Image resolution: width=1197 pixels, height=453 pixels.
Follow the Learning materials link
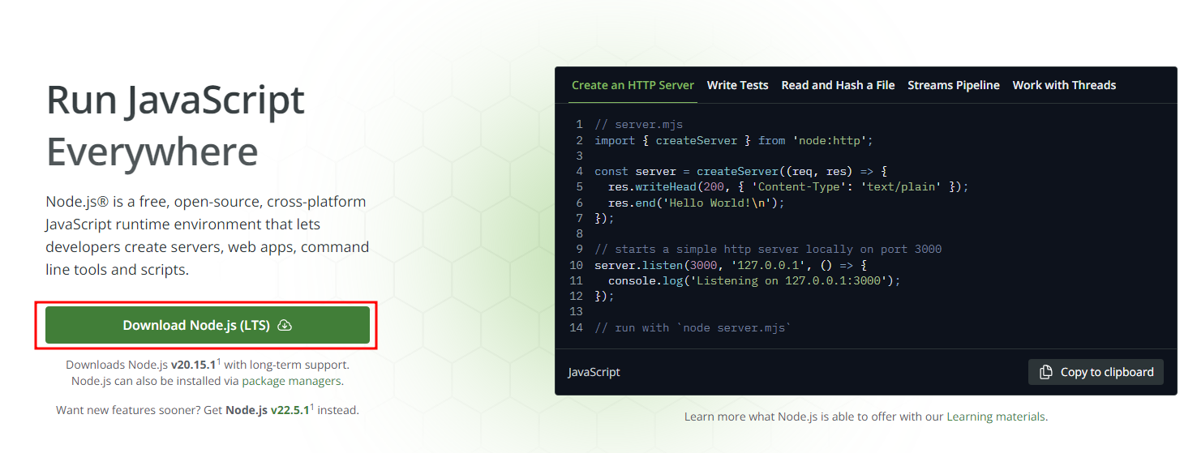(x=996, y=417)
